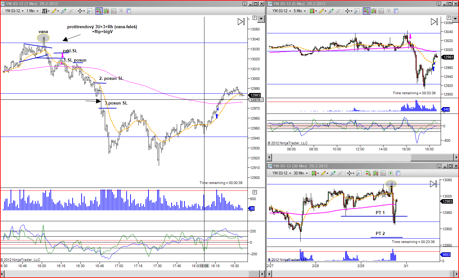Click the disabled zoom out icon in the 1 Min chart
This screenshot has height=278, width=459.
pos(71,11)
